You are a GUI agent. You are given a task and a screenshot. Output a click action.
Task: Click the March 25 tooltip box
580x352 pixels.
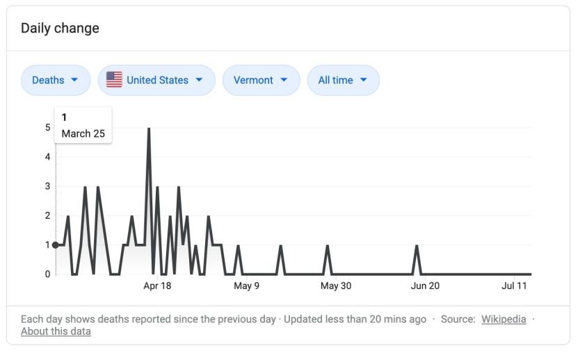tap(83, 125)
